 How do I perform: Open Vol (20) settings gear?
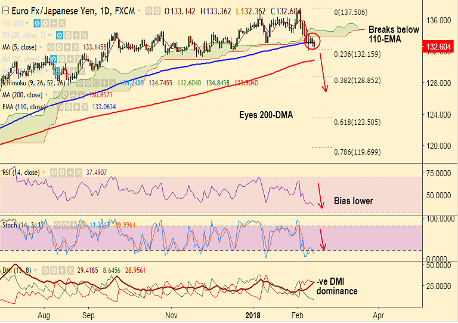pos(45,23)
